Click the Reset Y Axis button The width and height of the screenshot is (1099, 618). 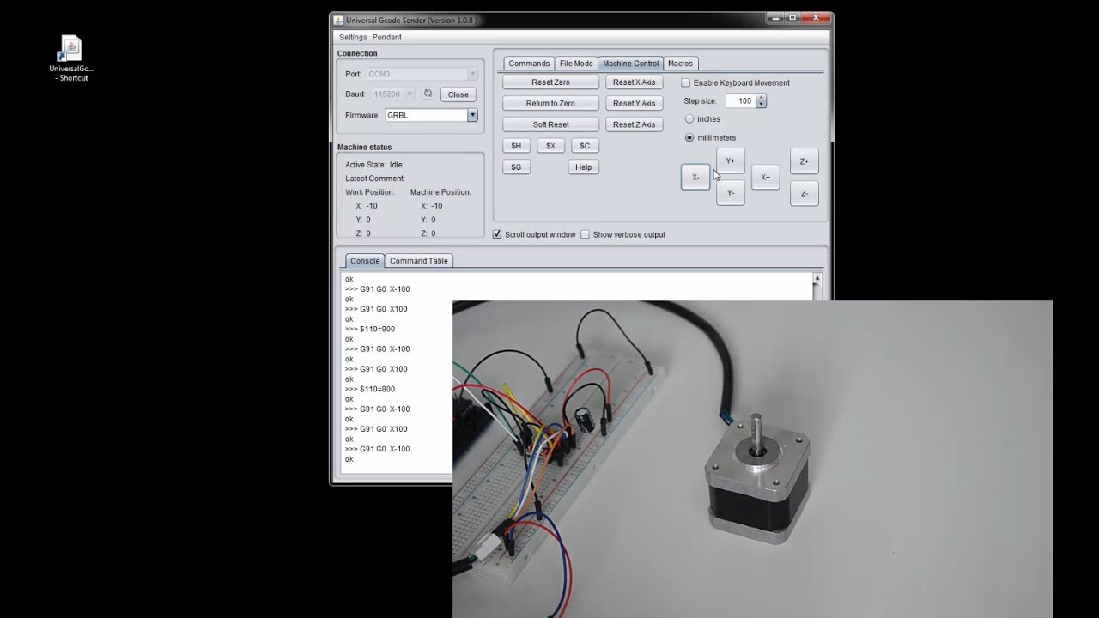tap(634, 103)
